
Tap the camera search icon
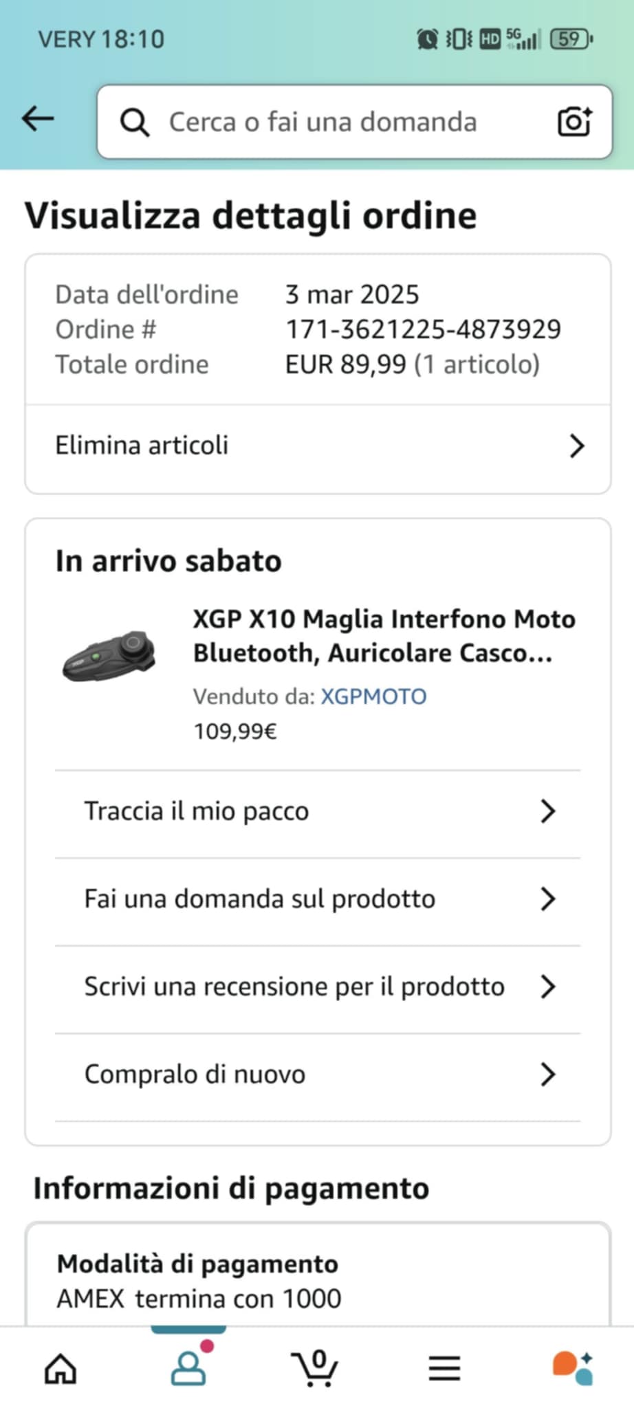coord(574,122)
